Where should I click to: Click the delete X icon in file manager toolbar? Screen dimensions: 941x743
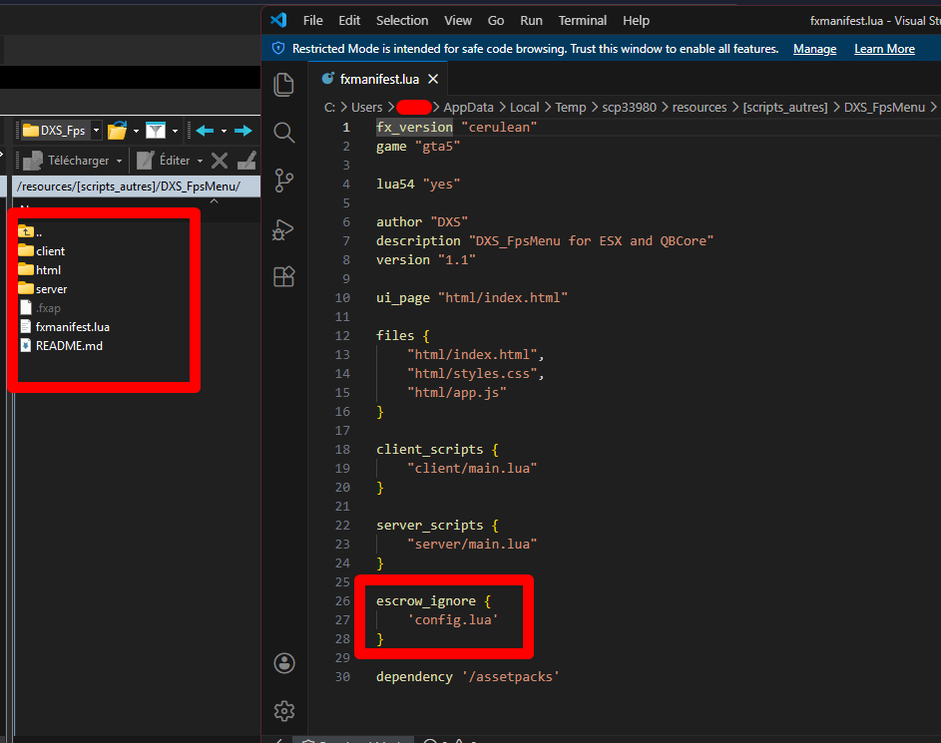click(220, 161)
